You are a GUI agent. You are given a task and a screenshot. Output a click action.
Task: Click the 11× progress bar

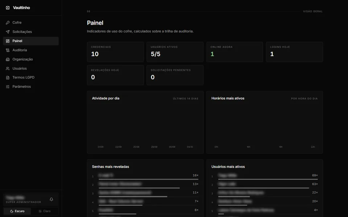click(x=133, y=196)
